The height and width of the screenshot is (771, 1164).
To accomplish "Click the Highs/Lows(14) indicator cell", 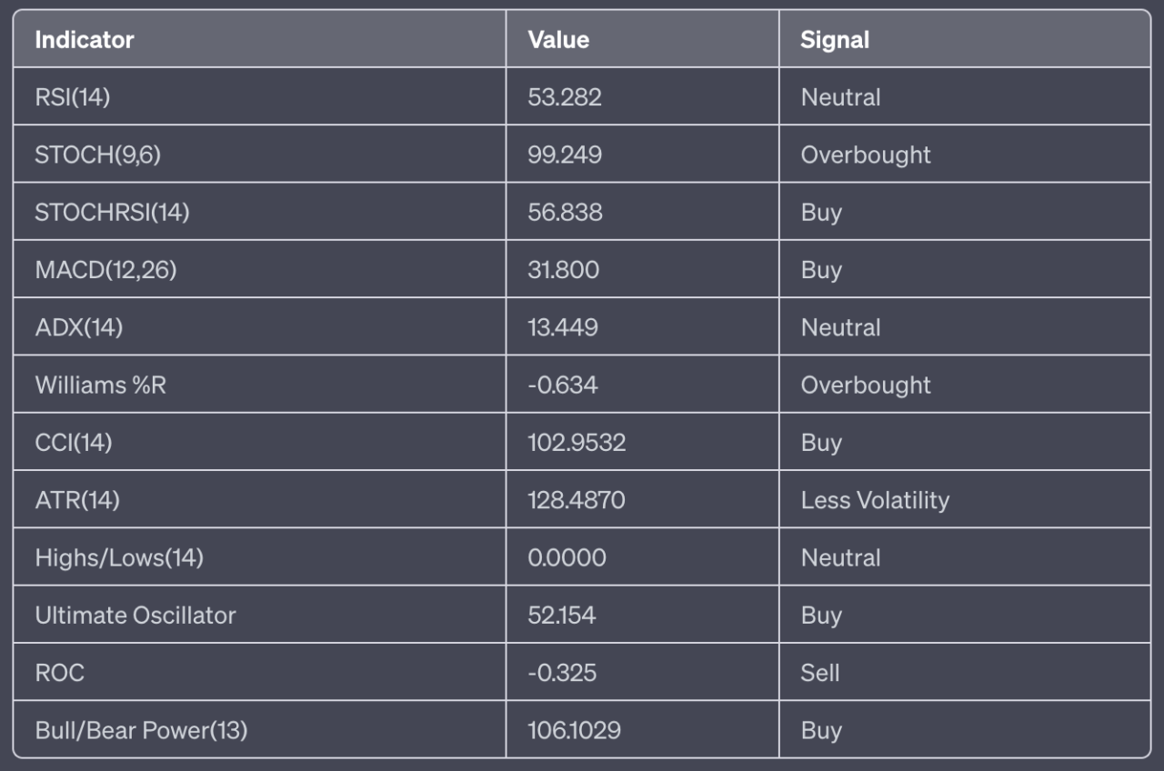I will pos(119,557).
